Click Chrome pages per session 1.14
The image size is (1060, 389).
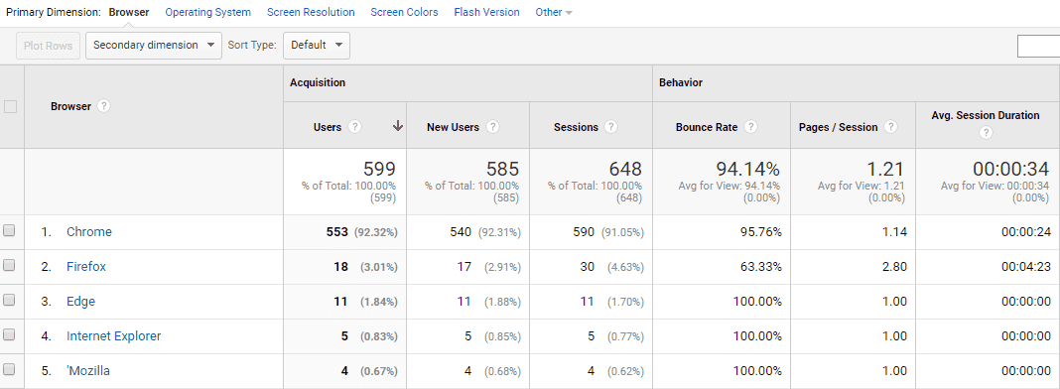[x=894, y=231]
